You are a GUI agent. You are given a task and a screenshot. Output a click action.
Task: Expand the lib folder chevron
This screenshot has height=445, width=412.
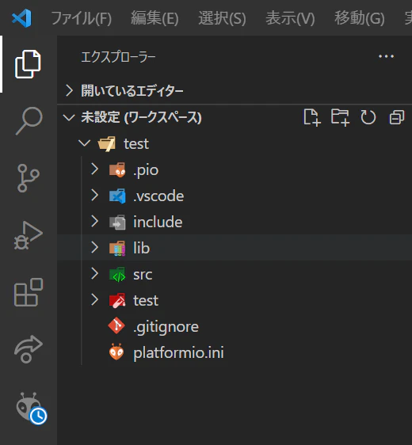click(94, 248)
